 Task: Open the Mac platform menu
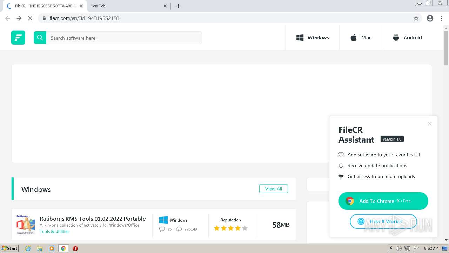point(361,38)
